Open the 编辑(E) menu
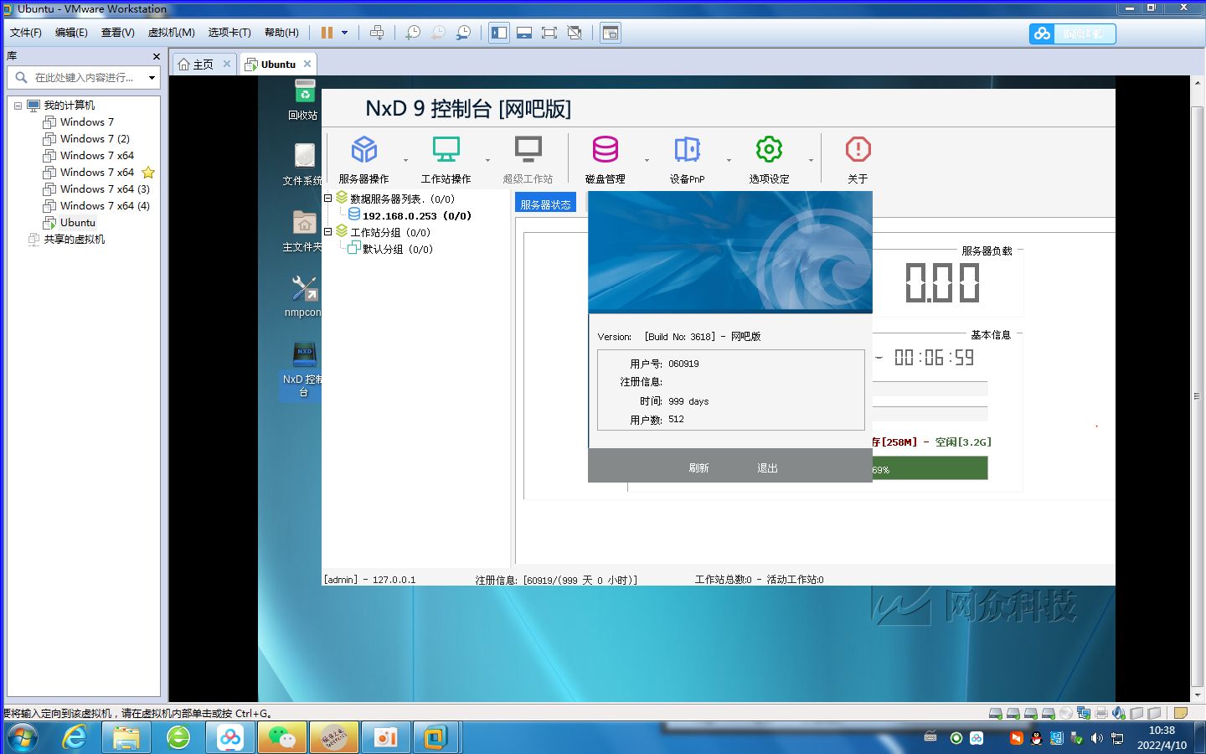This screenshot has width=1206, height=754. pos(71,33)
